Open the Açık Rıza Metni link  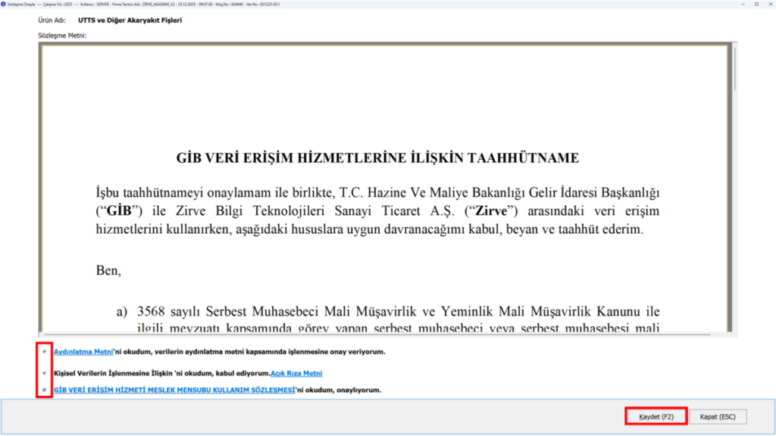click(296, 373)
